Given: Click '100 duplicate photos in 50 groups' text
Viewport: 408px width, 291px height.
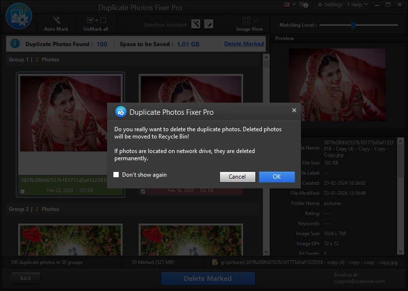Looking at the screenshot, I should click(x=47, y=262).
